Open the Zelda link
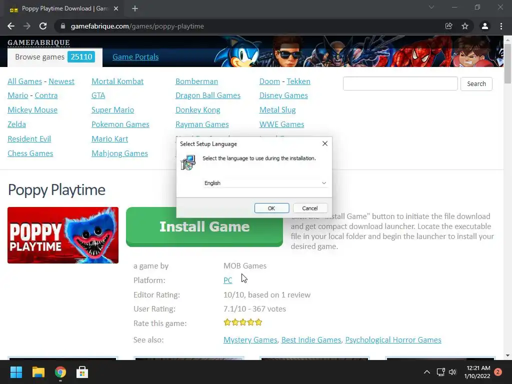512x384 pixels. click(x=16, y=124)
